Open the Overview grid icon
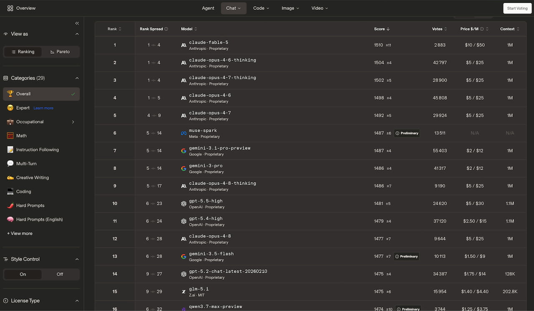534x311 pixels. click(10, 8)
